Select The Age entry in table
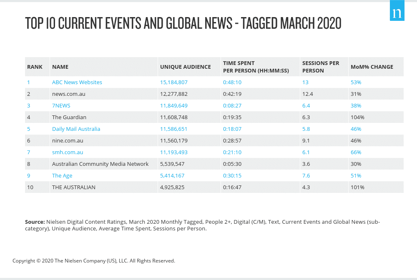Viewport: 417px width, 280px height. [62, 175]
